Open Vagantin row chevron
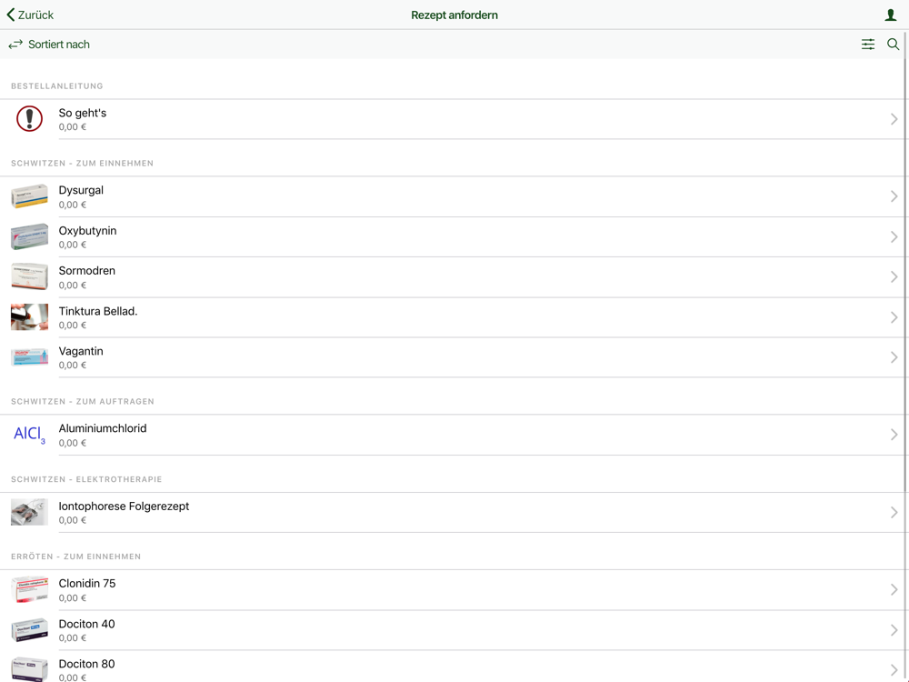This screenshot has width=909, height=682. [x=894, y=357]
